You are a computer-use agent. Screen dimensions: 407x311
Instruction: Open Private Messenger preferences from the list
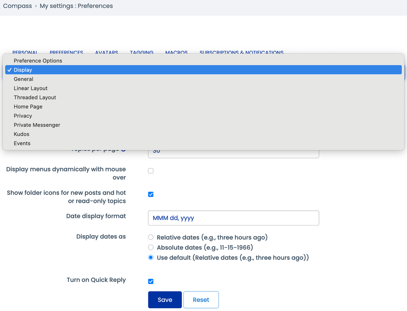pos(37,125)
